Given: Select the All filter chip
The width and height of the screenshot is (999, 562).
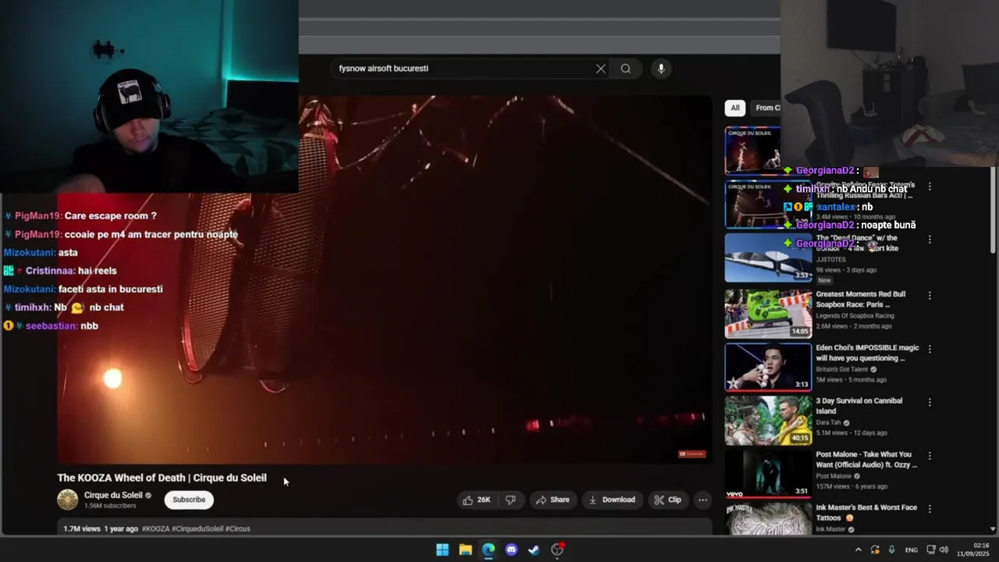Looking at the screenshot, I should click(x=734, y=108).
